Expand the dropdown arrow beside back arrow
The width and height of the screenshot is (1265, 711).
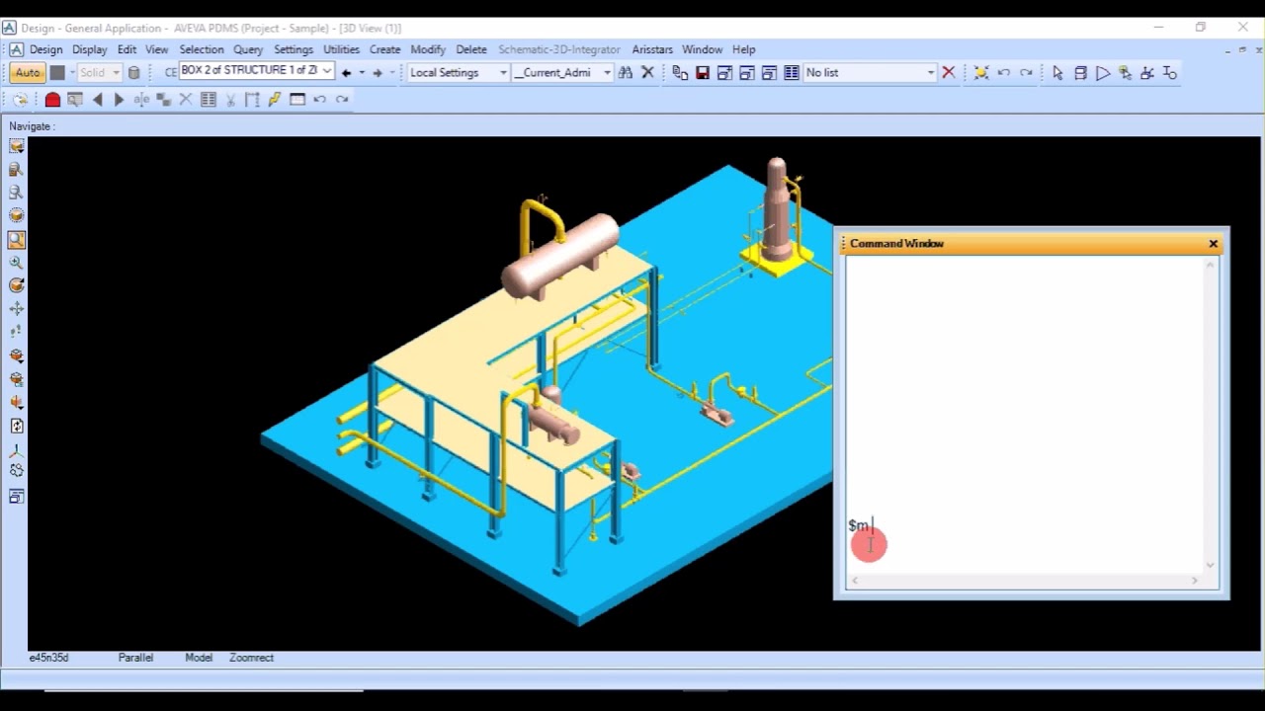(362, 73)
